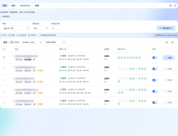This screenshot has height=136, width=178.
Task: Open the 所有订阅类型 dropdown
Action: [x=56, y=42]
